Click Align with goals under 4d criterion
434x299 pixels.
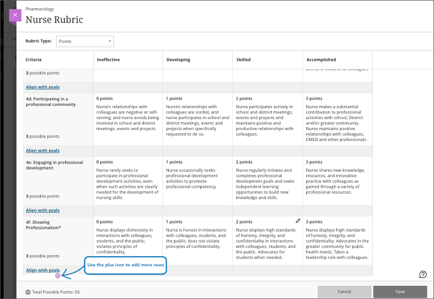[x=43, y=150]
